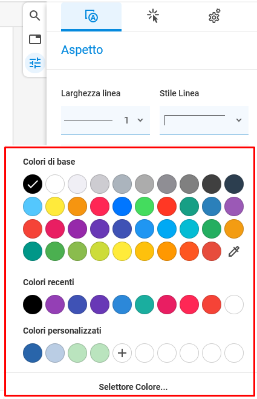The height and width of the screenshot is (399, 257).
Task: Open the thumbnail panel icon in sidebar
Action: [35, 39]
